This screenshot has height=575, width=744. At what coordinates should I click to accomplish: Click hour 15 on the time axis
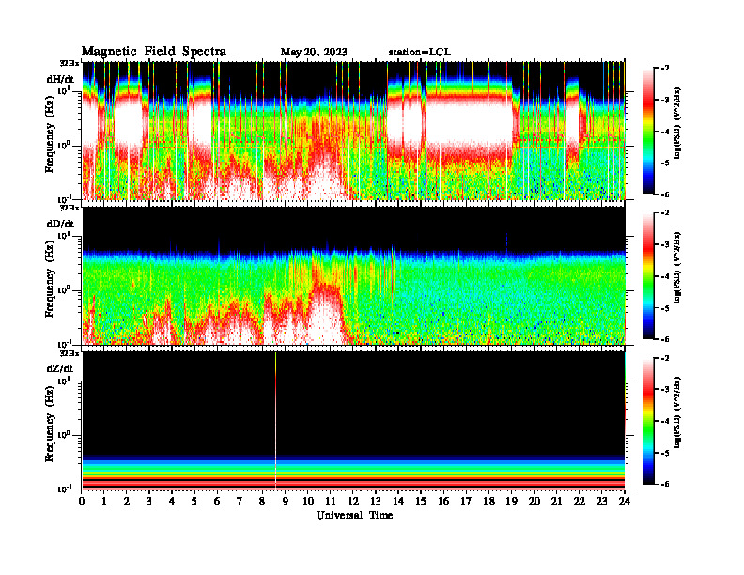421,502
